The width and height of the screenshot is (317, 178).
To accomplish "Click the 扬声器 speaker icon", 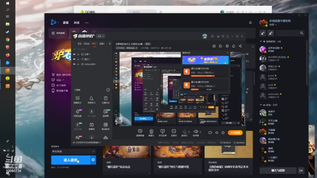I will click(195, 133).
